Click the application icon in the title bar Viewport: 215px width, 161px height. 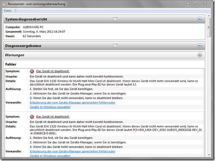pos(4,4)
